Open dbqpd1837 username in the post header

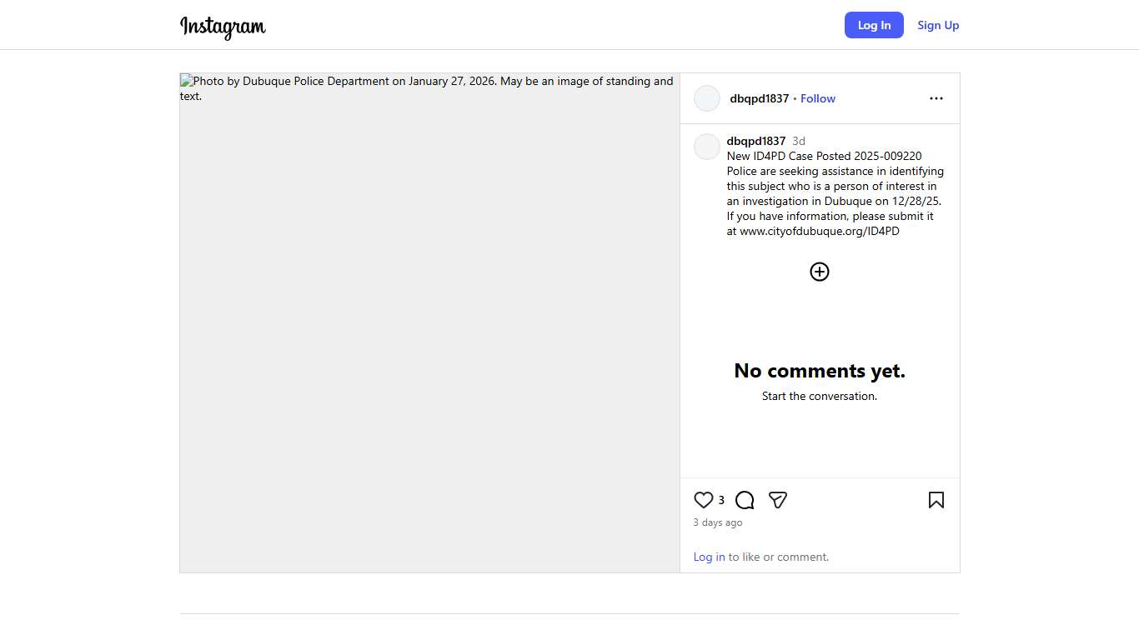click(x=759, y=98)
